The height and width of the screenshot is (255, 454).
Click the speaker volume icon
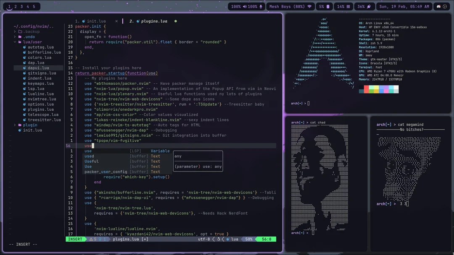245,7
